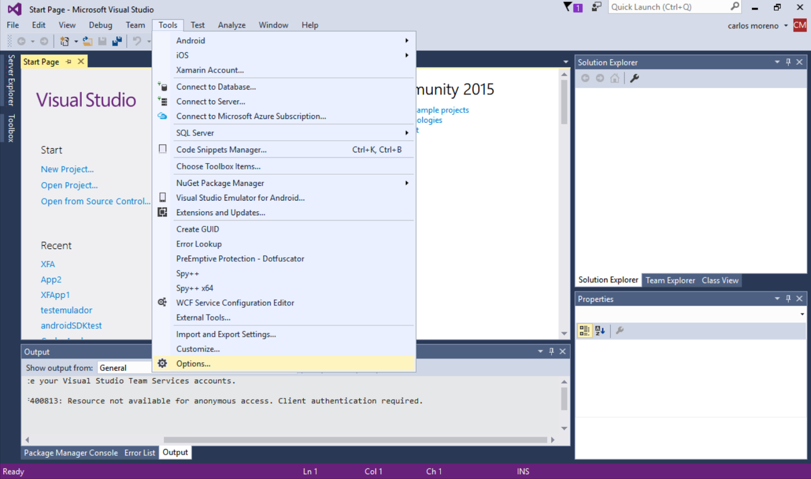Open recent project testemulador
Image resolution: width=811 pixels, height=479 pixels.
66,310
